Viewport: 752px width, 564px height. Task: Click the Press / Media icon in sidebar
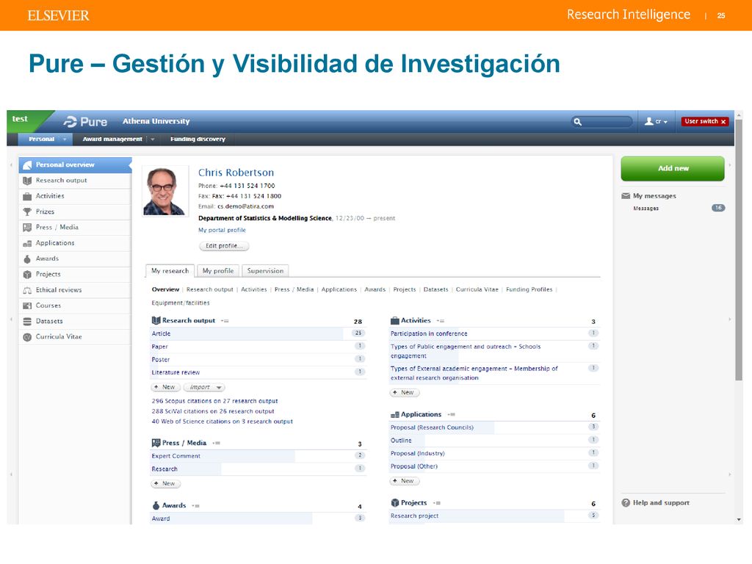tap(27, 228)
